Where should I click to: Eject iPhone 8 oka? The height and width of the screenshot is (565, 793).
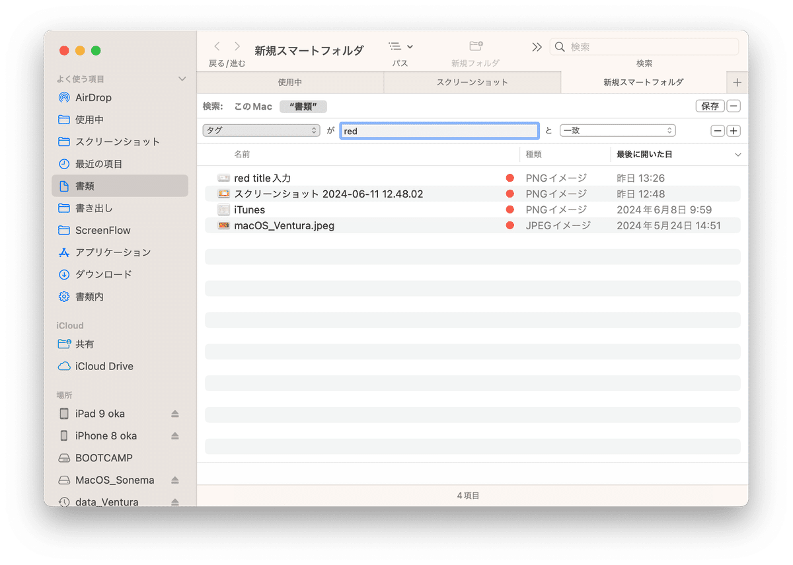(175, 436)
